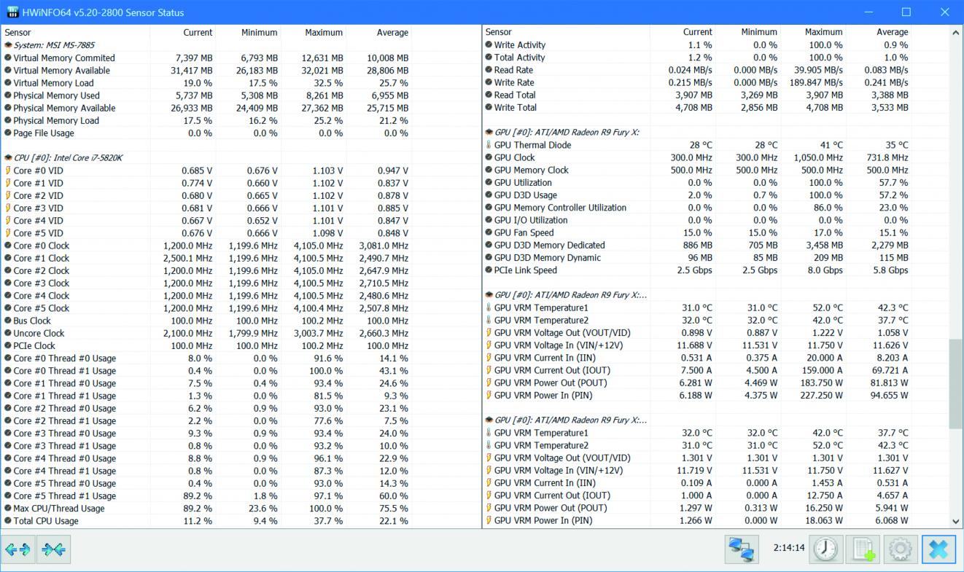Click the vertical scrollbar thumb

pyautogui.click(x=956, y=384)
